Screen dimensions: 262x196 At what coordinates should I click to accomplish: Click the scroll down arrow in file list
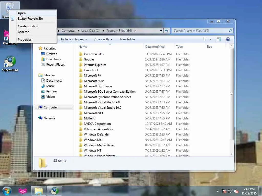232,154
